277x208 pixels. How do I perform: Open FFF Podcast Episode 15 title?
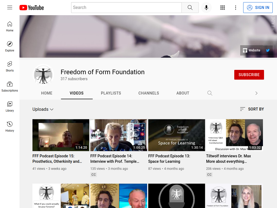click(57, 159)
